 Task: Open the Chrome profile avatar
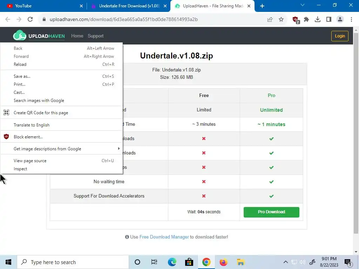(340, 20)
